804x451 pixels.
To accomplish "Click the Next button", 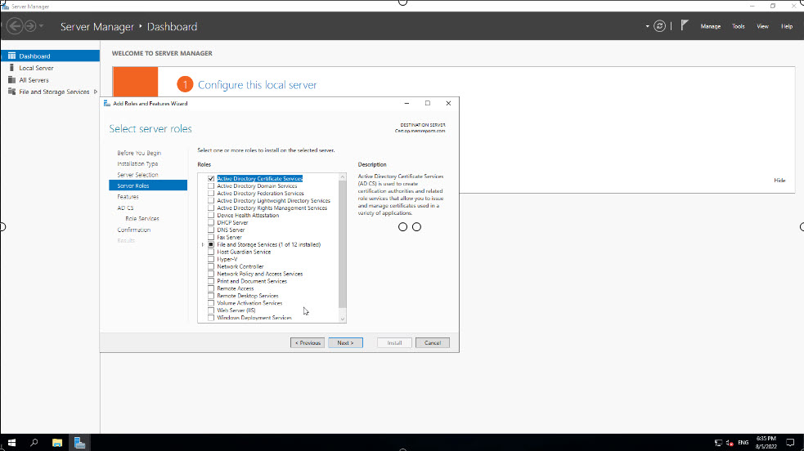I will (346, 343).
